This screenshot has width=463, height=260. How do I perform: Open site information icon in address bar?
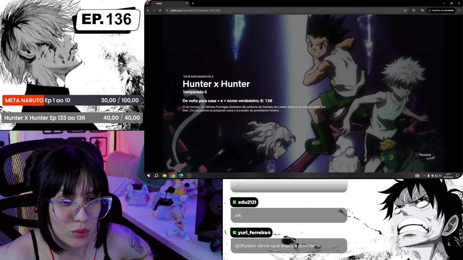click(167, 10)
